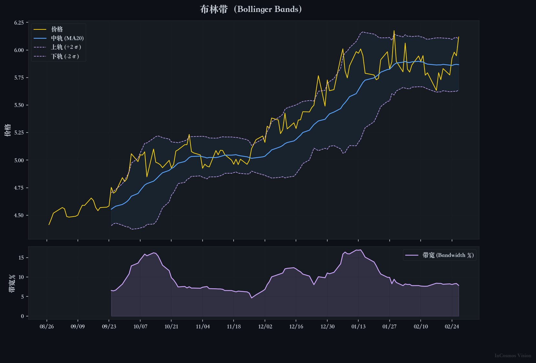Image resolution: width=536 pixels, height=363 pixels.
Task: Click the 12/02 date tick label
Action: (265, 326)
